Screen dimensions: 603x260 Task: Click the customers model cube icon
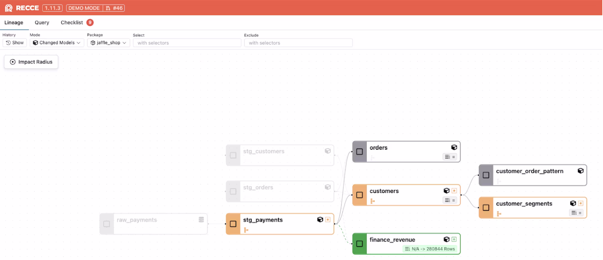click(x=447, y=191)
